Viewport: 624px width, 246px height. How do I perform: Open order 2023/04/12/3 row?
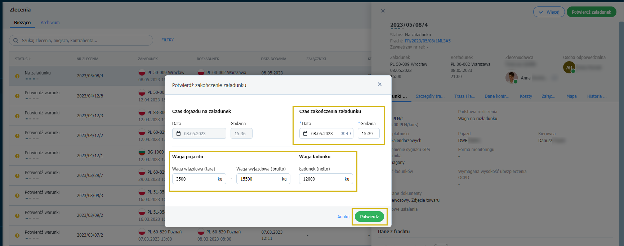[x=90, y=116]
